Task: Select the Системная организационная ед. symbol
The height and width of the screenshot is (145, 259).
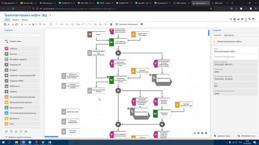Action: click(x=22, y=113)
